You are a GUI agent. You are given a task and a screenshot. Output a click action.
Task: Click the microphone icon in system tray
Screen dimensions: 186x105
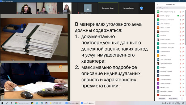point(165,103)
